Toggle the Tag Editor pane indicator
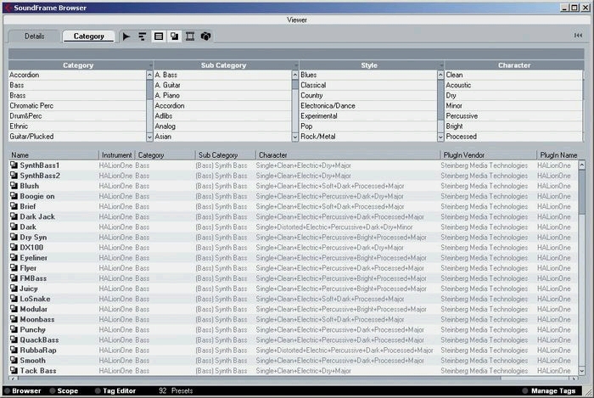Viewport: 594px width, 398px height. tap(98, 391)
